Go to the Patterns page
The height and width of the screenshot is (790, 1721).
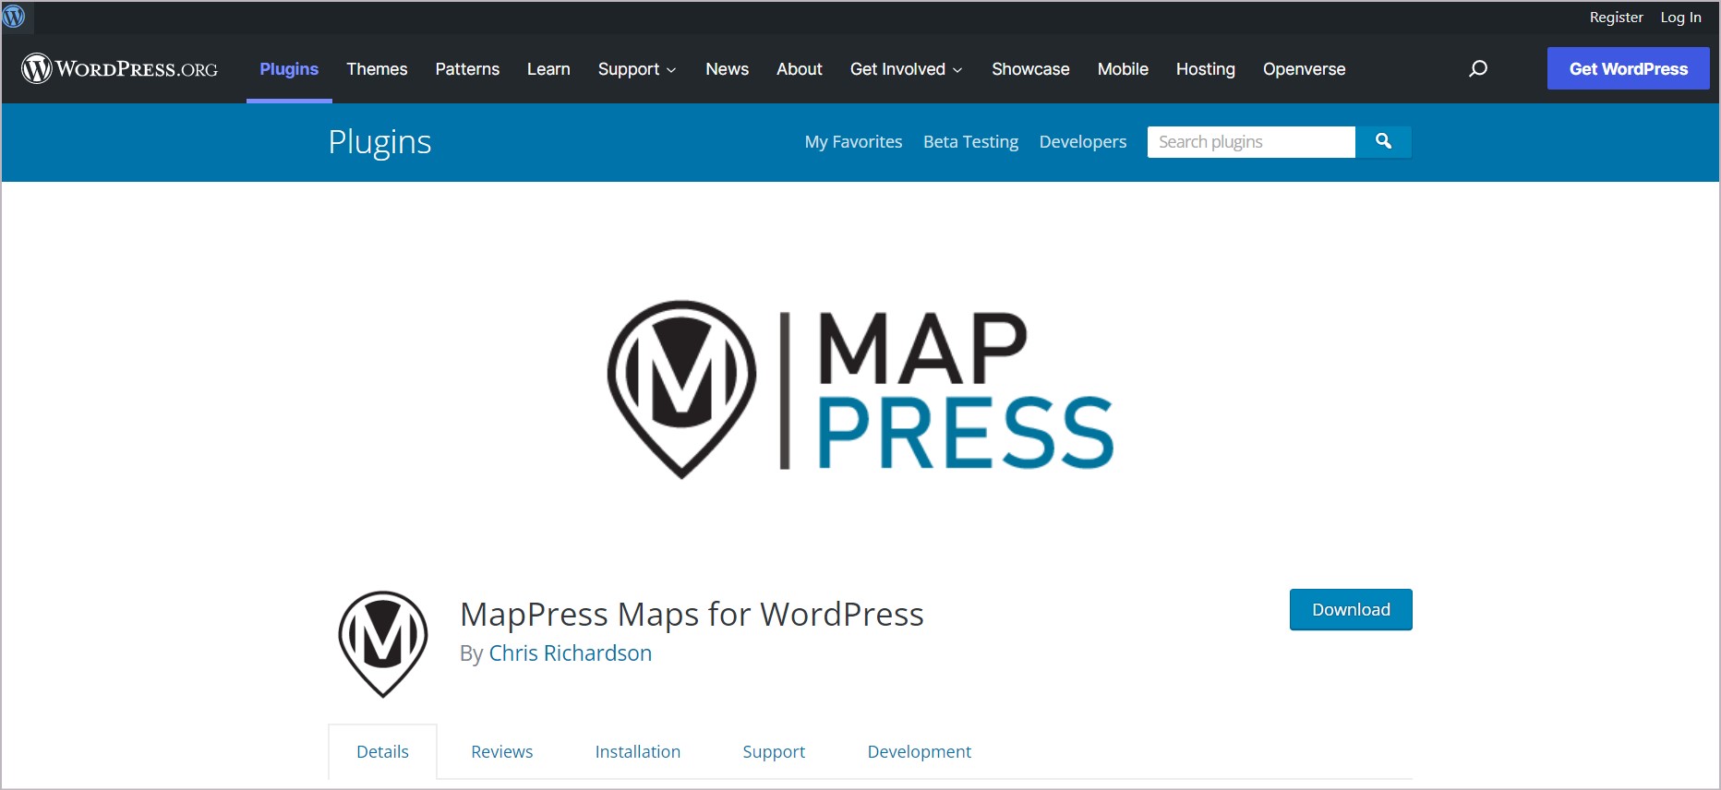coord(467,69)
